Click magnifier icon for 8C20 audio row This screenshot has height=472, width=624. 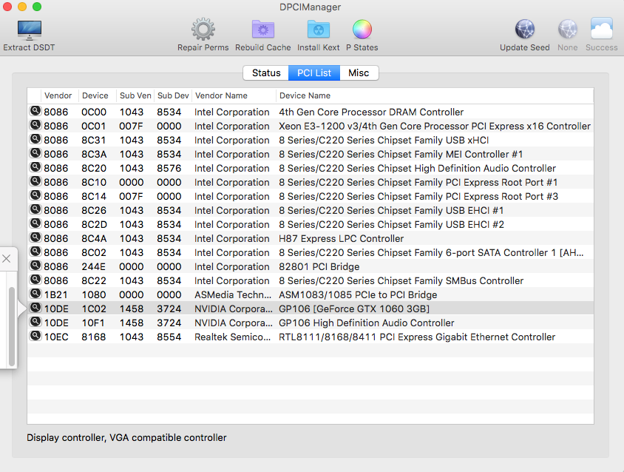[x=35, y=167]
